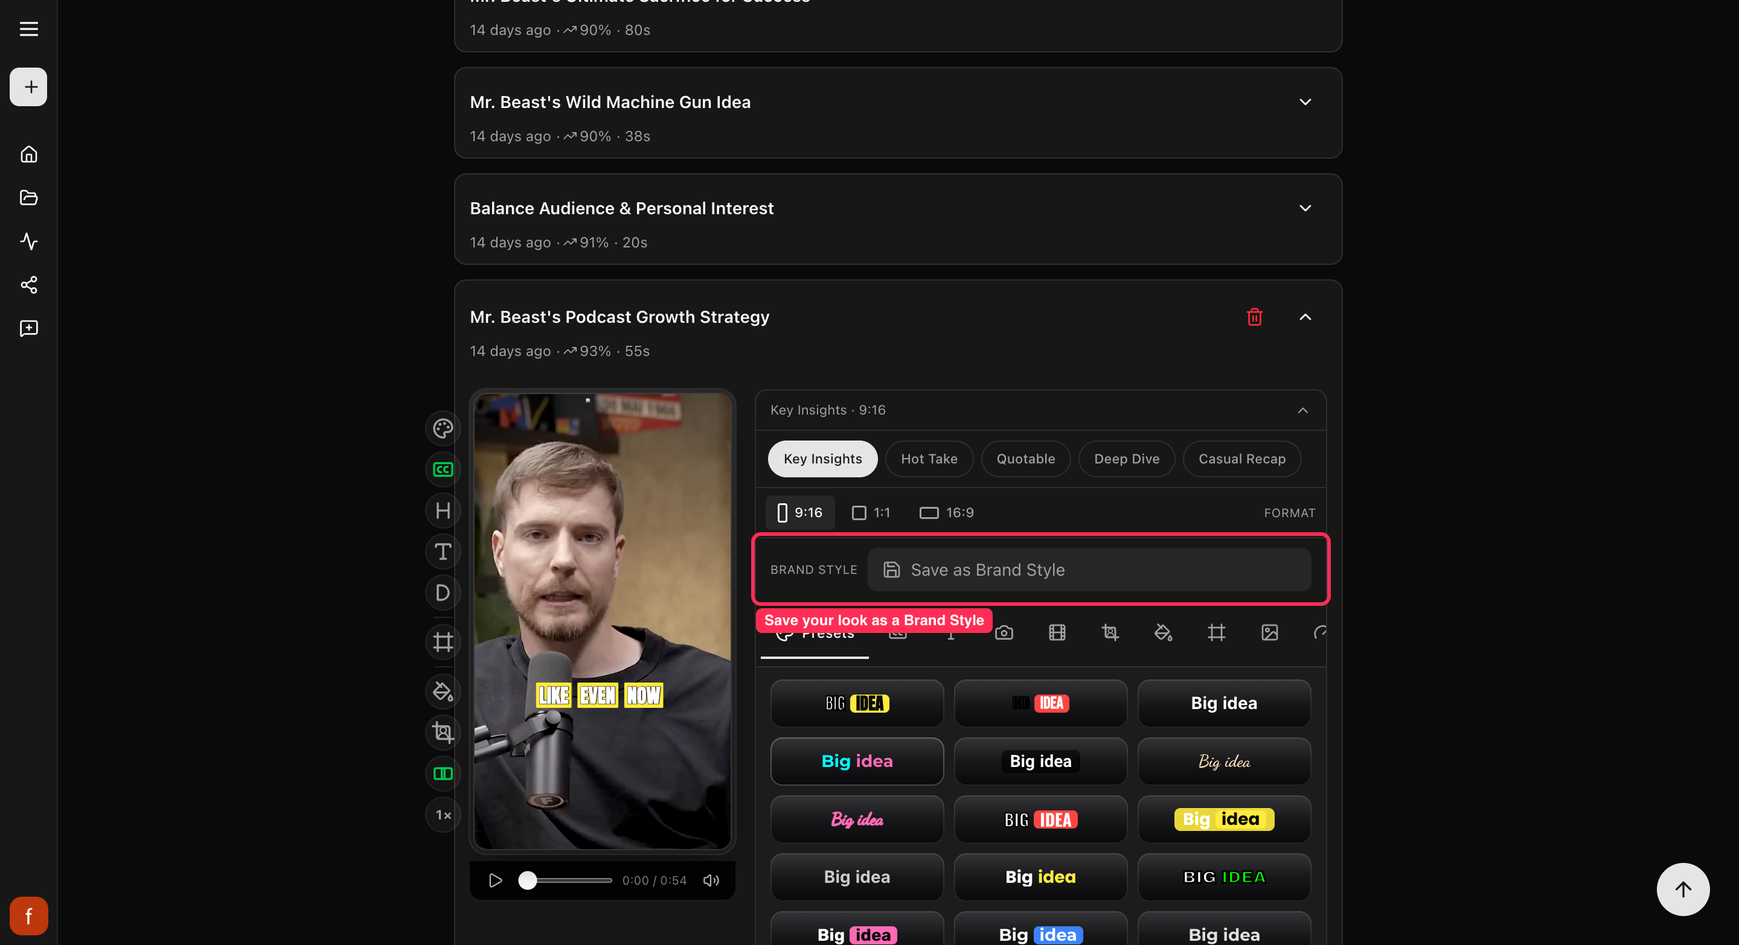
Task: Click the paint bucket icon beside video
Action: (x=443, y=691)
